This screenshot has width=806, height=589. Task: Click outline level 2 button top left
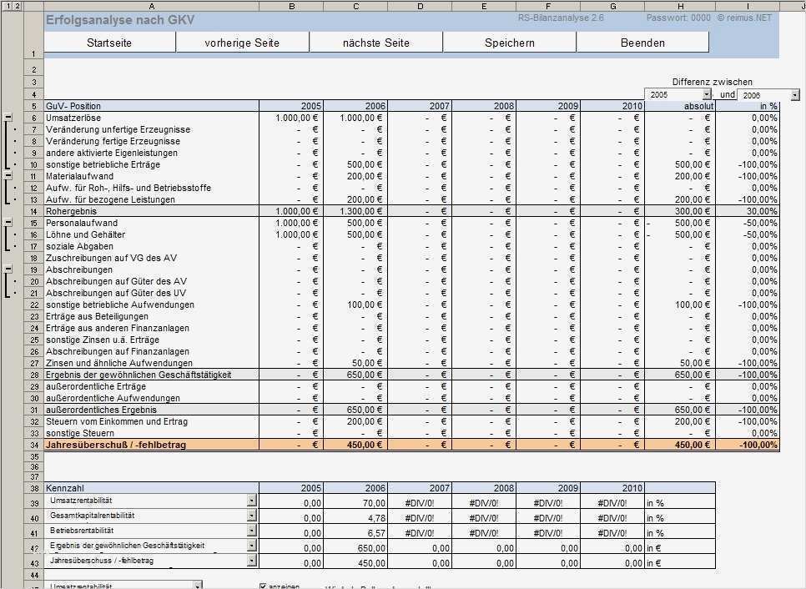(x=17, y=5)
